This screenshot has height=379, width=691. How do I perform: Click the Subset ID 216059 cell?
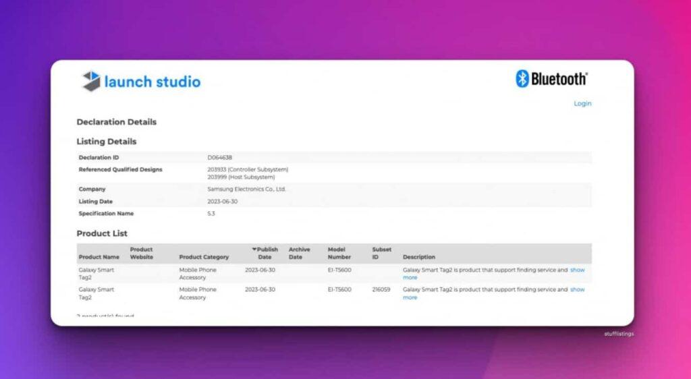[x=381, y=289]
